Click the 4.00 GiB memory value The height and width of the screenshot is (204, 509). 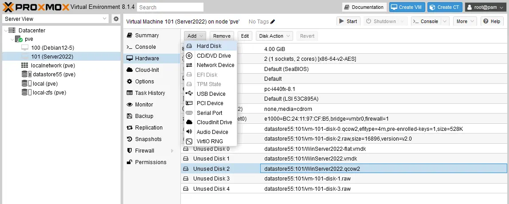(x=274, y=49)
